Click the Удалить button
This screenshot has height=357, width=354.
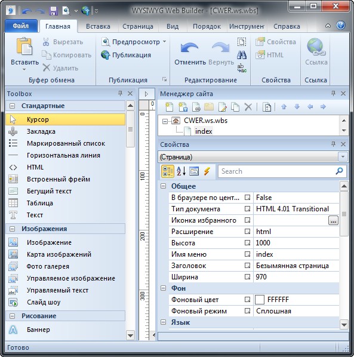click(60, 68)
